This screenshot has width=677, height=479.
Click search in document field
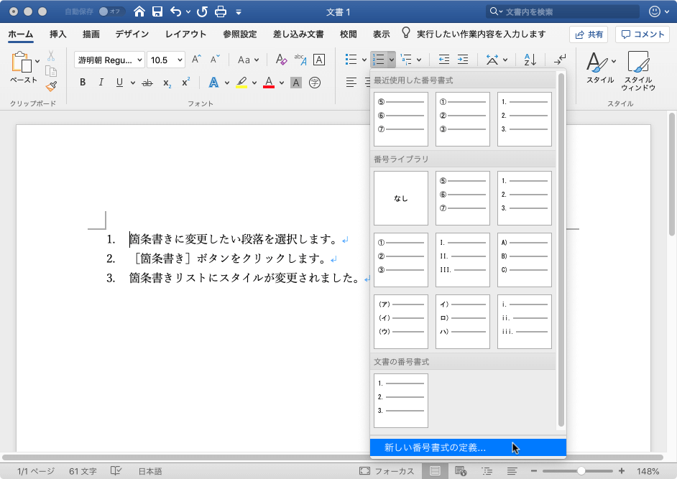[563, 11]
